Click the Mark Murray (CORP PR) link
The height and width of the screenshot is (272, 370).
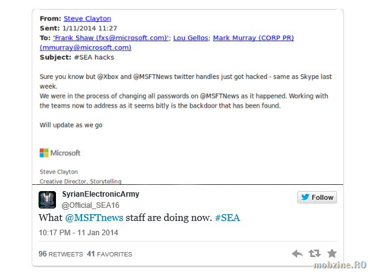click(254, 38)
